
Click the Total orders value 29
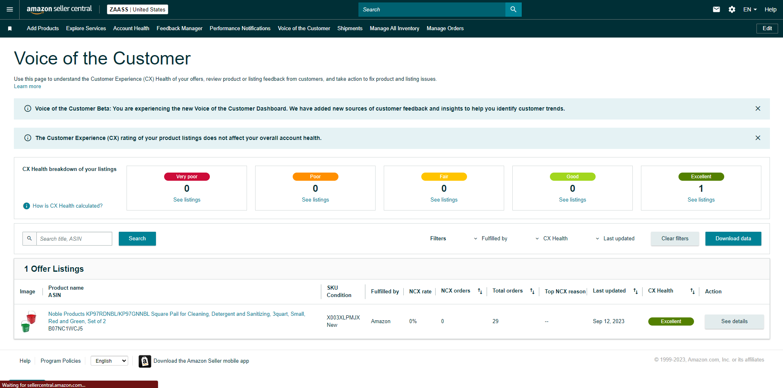click(x=496, y=321)
